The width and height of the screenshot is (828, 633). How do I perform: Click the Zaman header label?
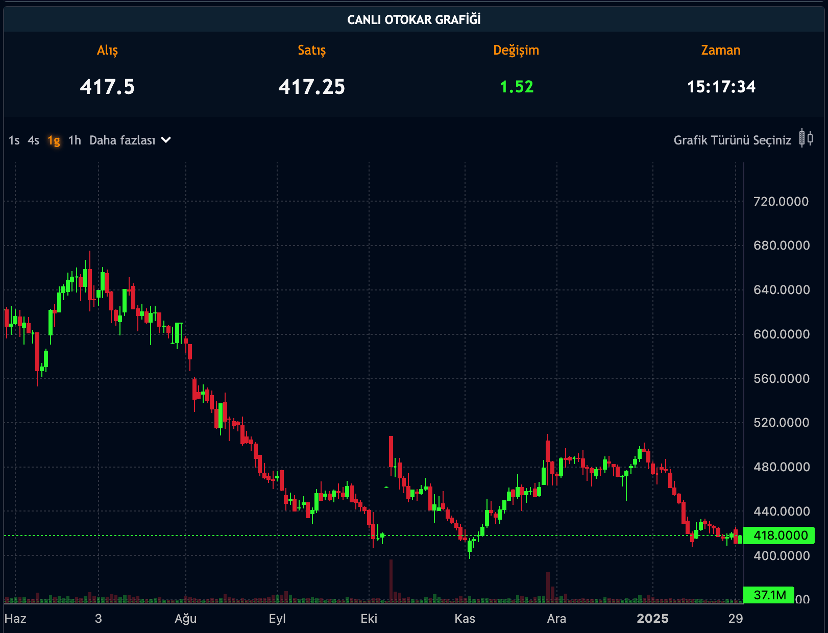point(721,50)
